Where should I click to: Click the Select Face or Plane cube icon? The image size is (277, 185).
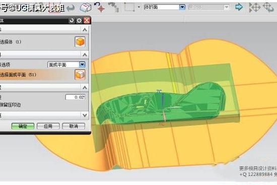pyautogui.click(x=80, y=75)
